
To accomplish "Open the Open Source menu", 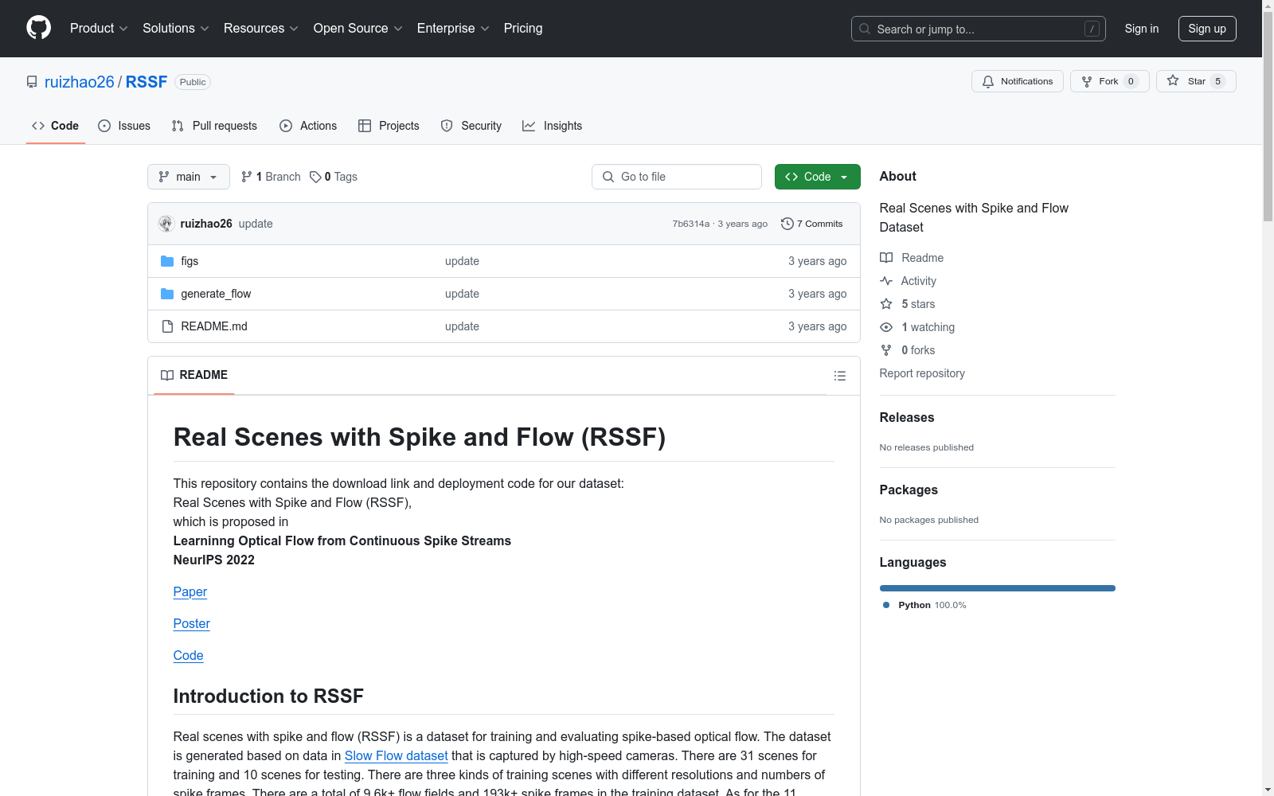I will pyautogui.click(x=358, y=29).
